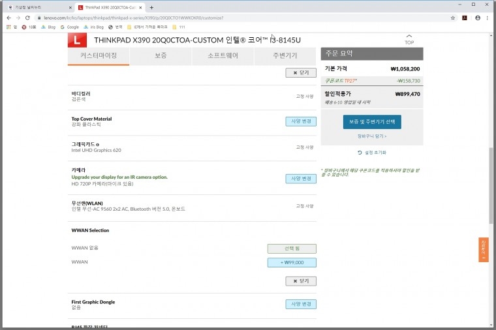Close the 기상청 날씨누리 tab
The height and width of the screenshot is (330, 496).
pyautogui.click(x=70, y=7)
